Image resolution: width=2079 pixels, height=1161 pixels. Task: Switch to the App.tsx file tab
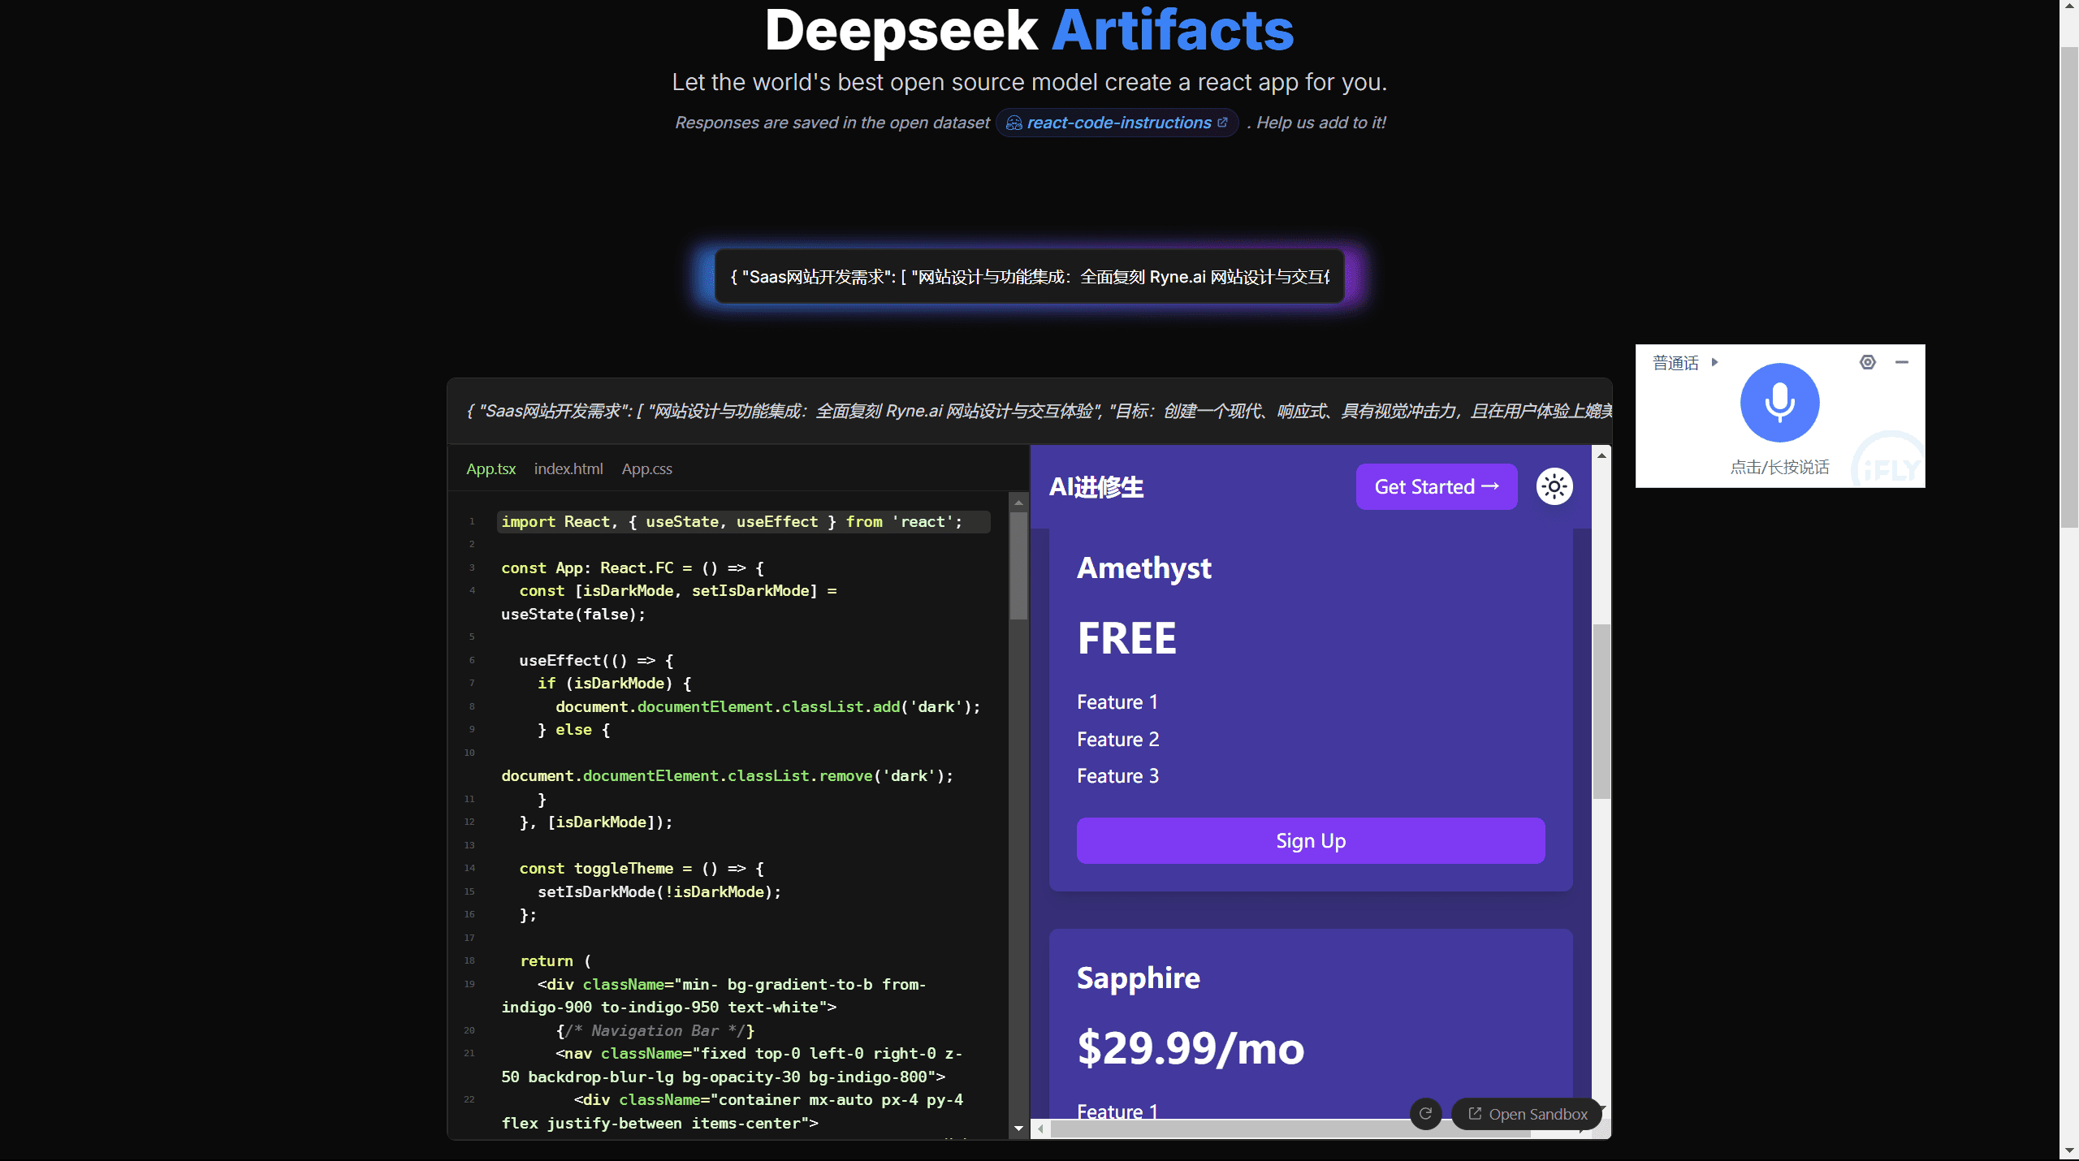(x=491, y=468)
